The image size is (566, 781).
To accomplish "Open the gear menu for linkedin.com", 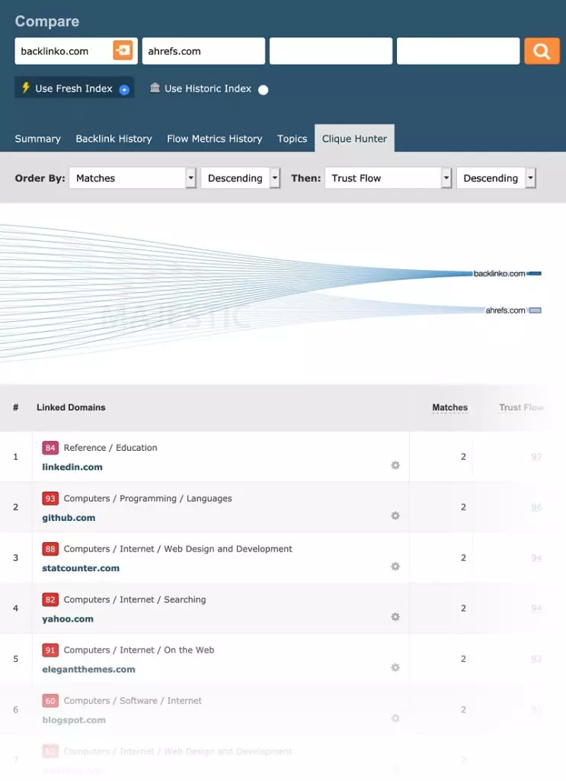I will (395, 465).
